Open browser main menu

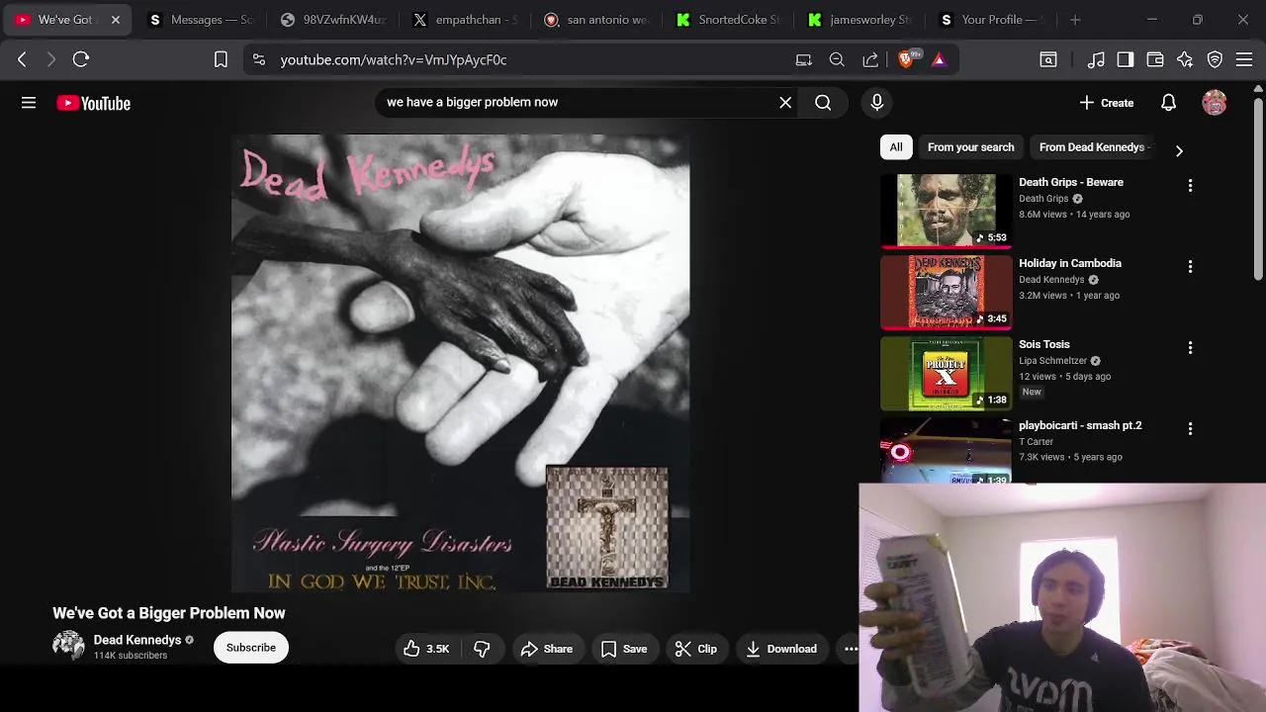point(1244,59)
